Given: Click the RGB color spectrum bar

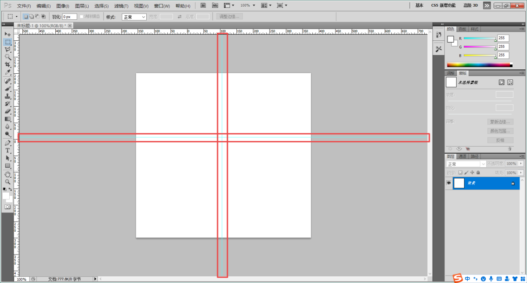Looking at the screenshot, I should click(x=478, y=65).
